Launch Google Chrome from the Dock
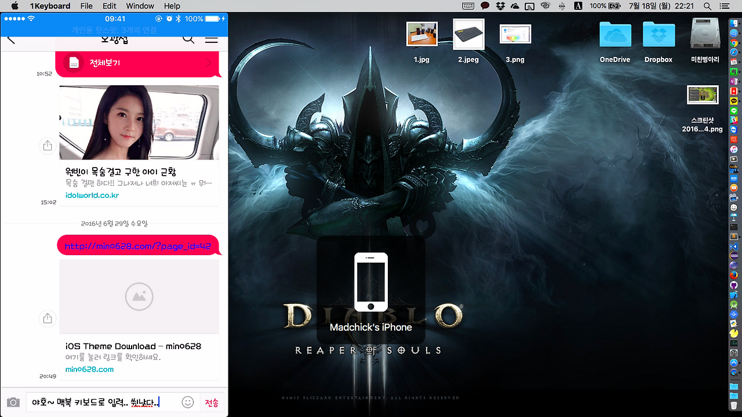Image resolution: width=742 pixels, height=417 pixels. [733, 43]
